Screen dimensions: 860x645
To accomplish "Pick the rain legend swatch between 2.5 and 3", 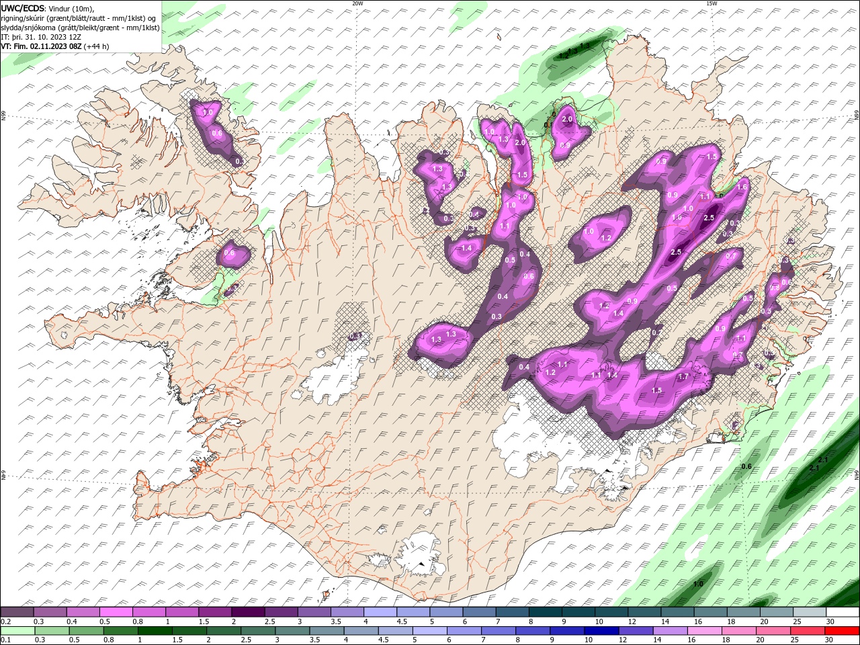I will point(258,631).
